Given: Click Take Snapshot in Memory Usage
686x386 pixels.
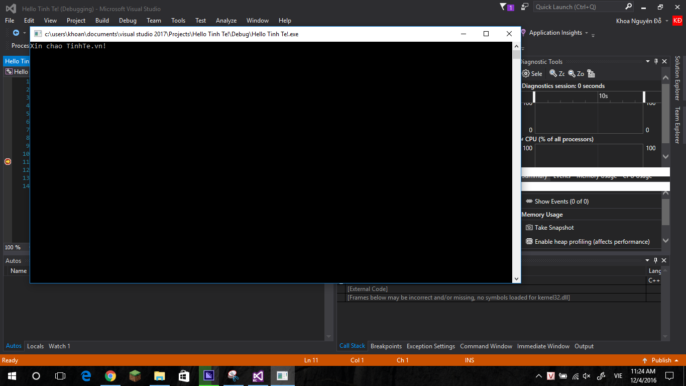Looking at the screenshot, I should pyautogui.click(x=554, y=228).
